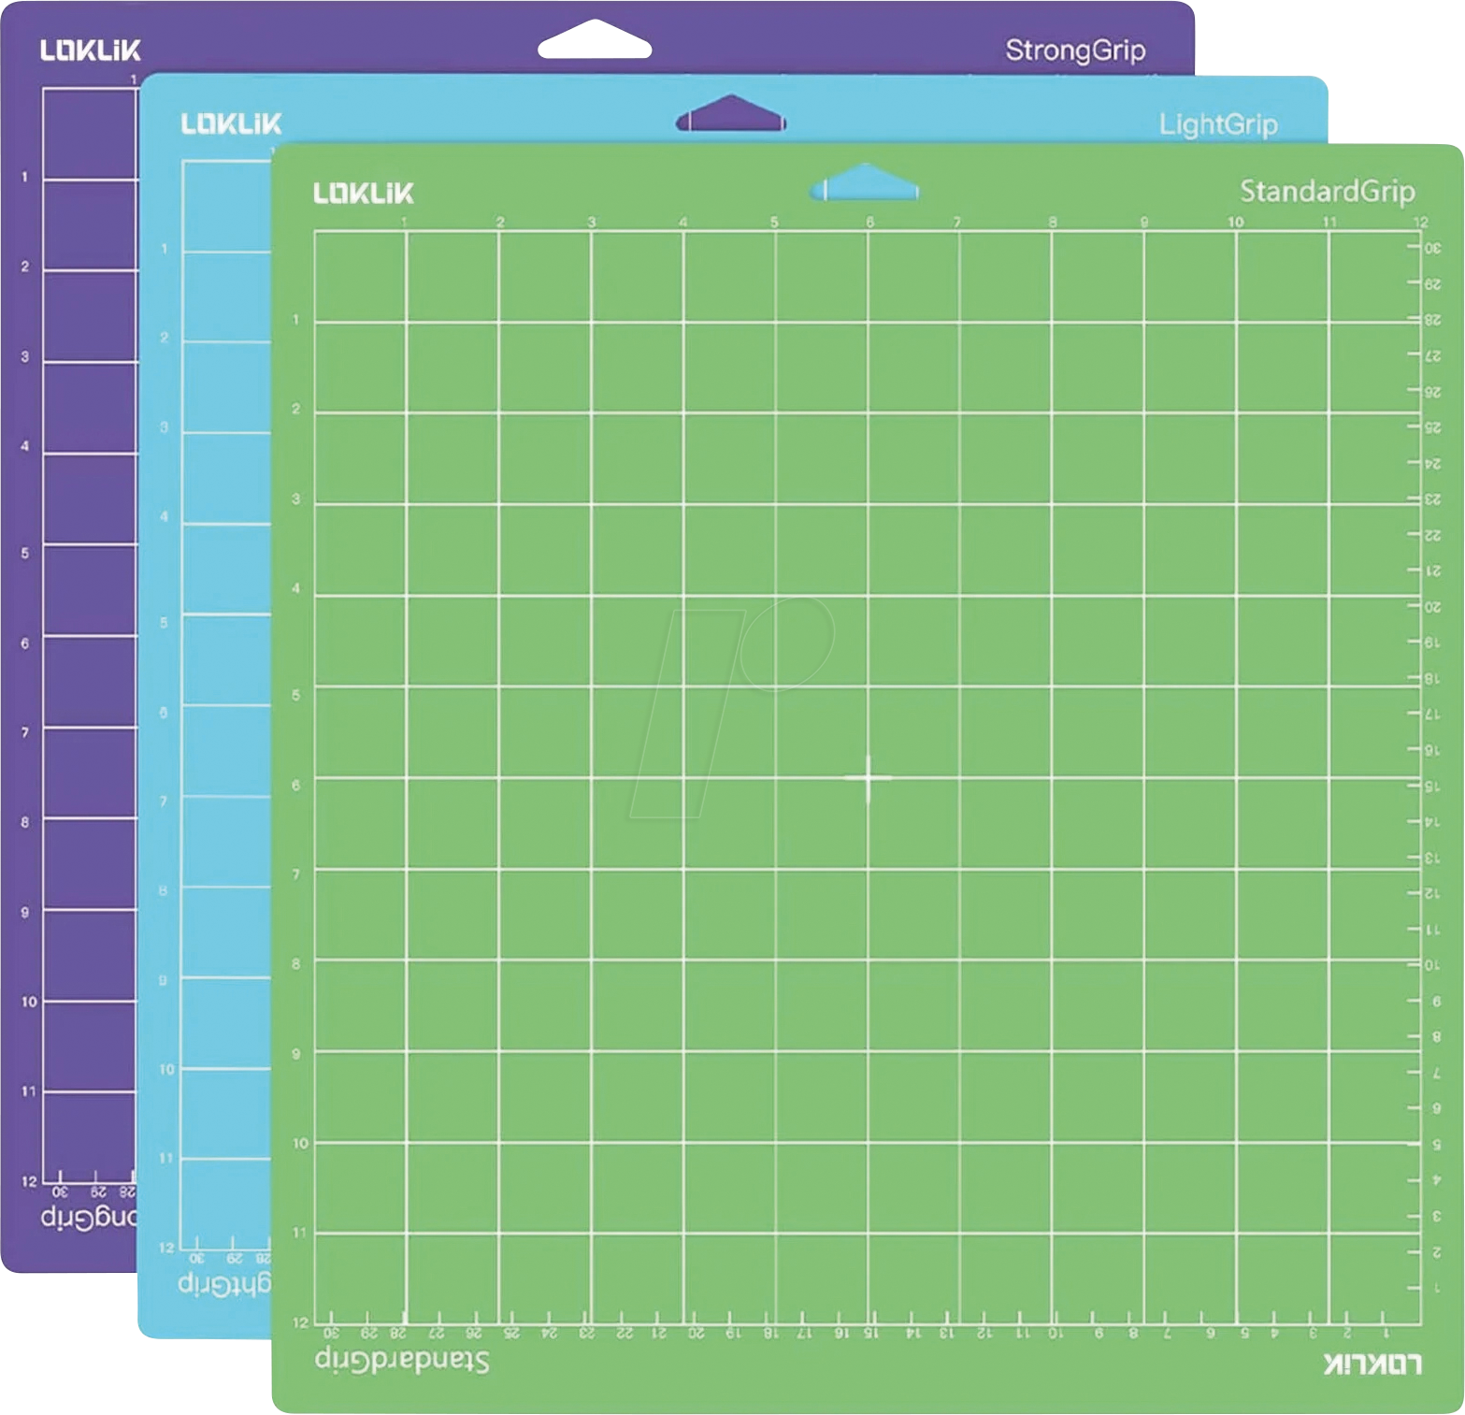
Task: Click the hanging hole on the blue mat
Action: [x=731, y=113]
